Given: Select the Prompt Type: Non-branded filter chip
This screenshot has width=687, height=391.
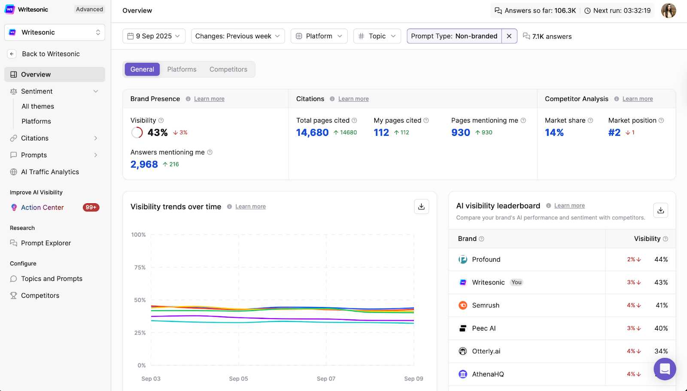Looking at the screenshot, I should pos(454,36).
